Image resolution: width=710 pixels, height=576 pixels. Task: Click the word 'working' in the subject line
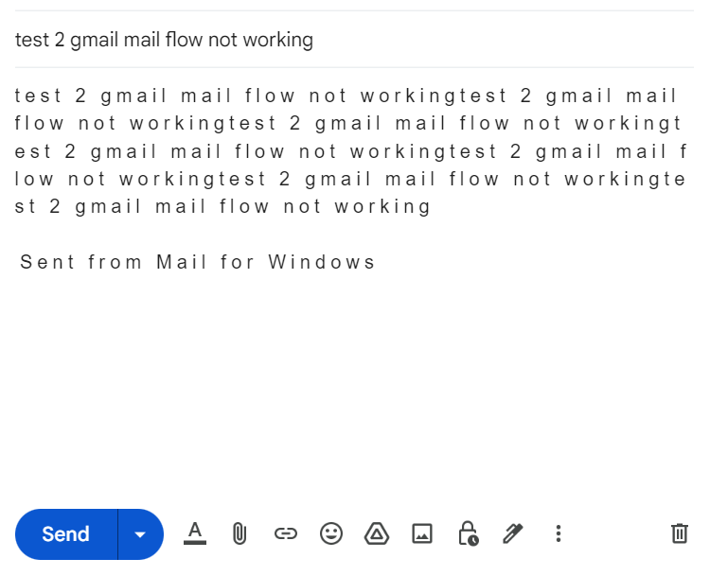(278, 40)
